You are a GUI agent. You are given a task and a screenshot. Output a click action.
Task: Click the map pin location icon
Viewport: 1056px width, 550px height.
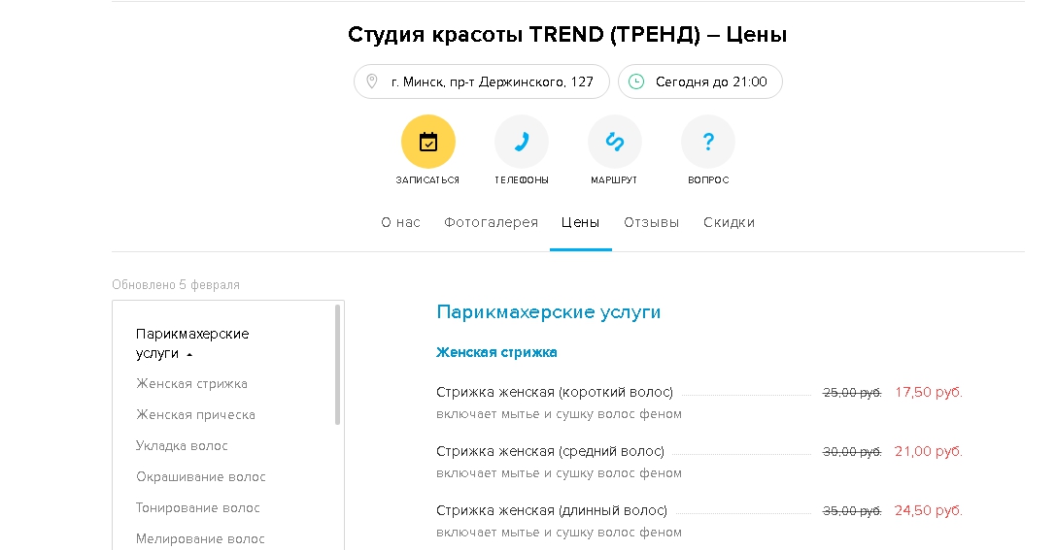point(372,81)
